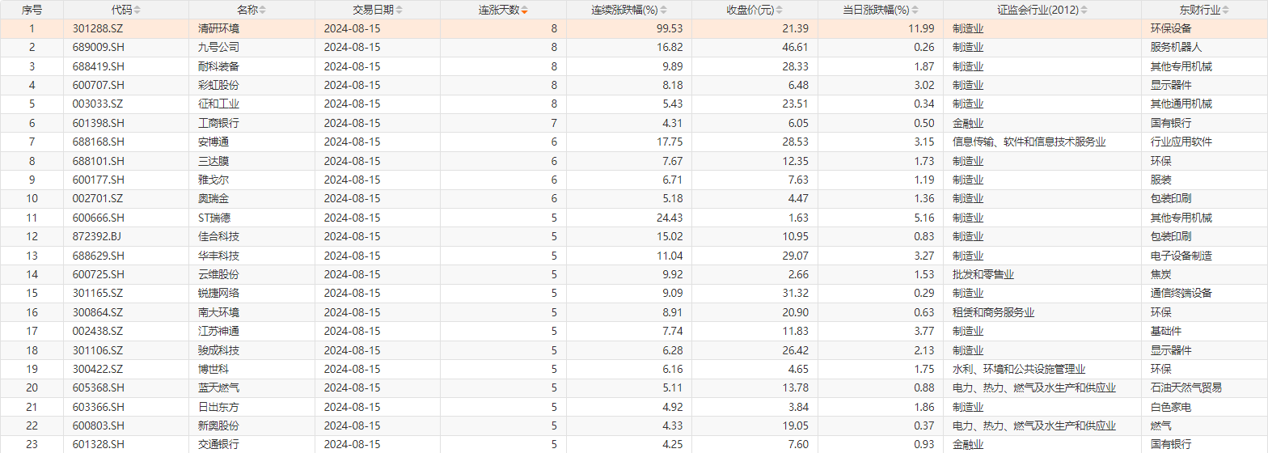Click the 日出东方 name cell
Image resolution: width=1268 pixels, height=453 pixels.
coord(218,407)
